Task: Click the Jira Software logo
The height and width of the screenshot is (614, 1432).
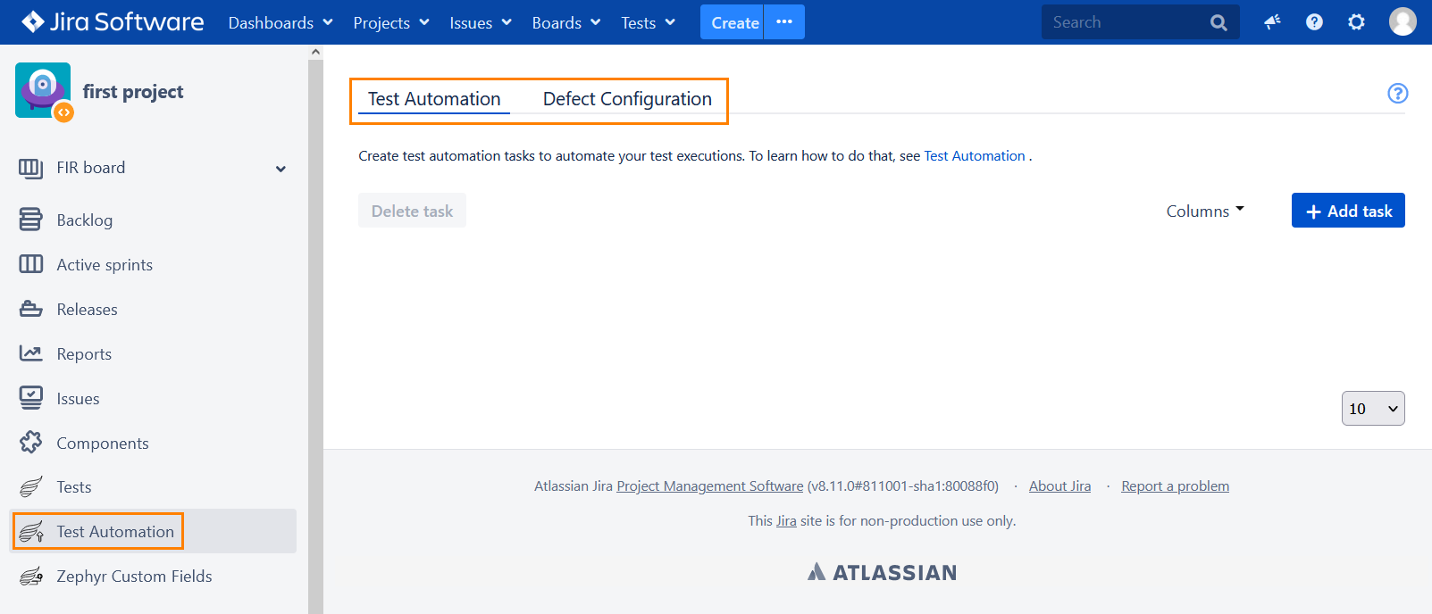Action: click(113, 21)
